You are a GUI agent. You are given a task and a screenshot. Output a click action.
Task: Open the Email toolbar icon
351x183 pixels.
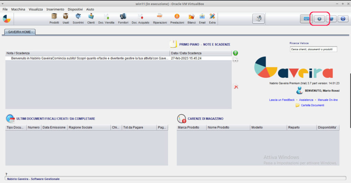[x=202, y=18]
